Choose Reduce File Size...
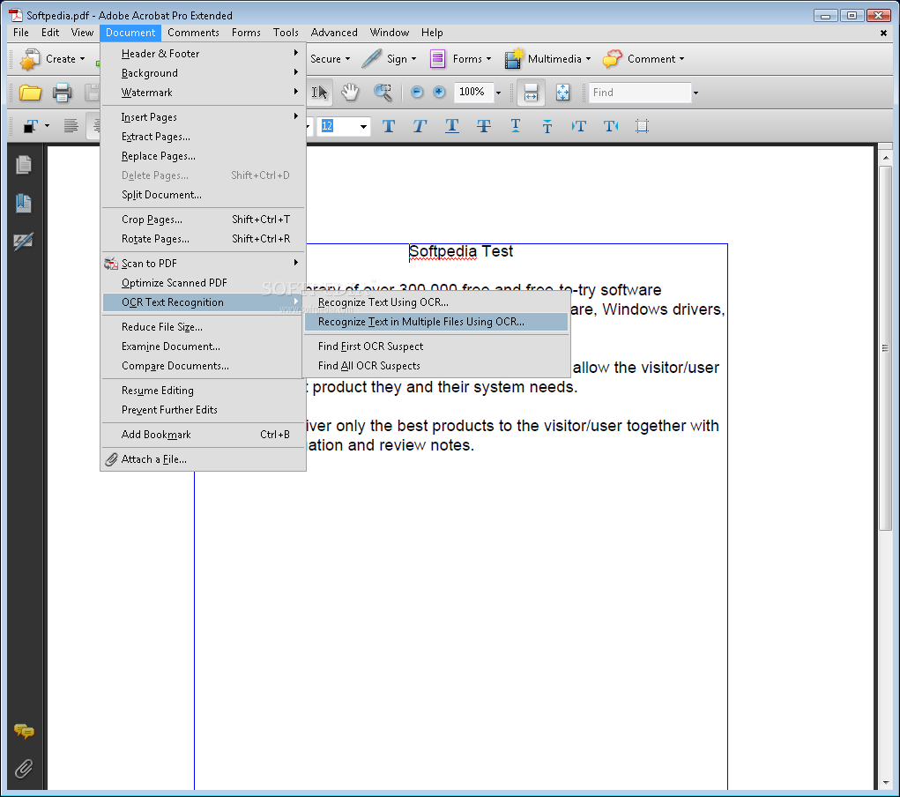Viewport: 900px width, 797px height. [204, 327]
